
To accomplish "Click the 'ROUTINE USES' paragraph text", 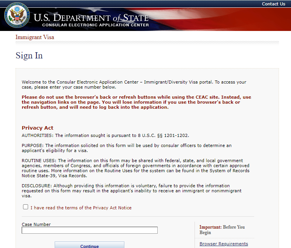I will click(x=136, y=168).
